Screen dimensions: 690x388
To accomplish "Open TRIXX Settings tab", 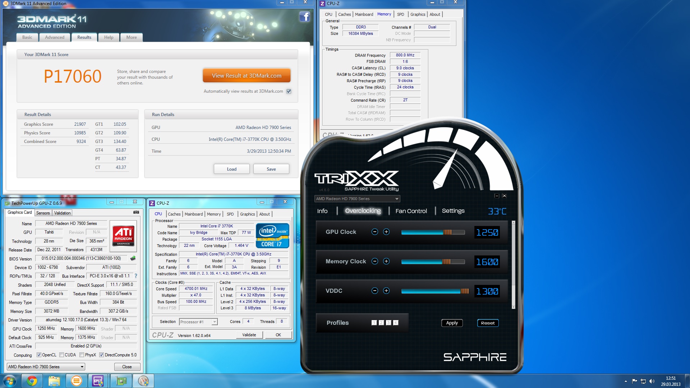I will (x=453, y=211).
